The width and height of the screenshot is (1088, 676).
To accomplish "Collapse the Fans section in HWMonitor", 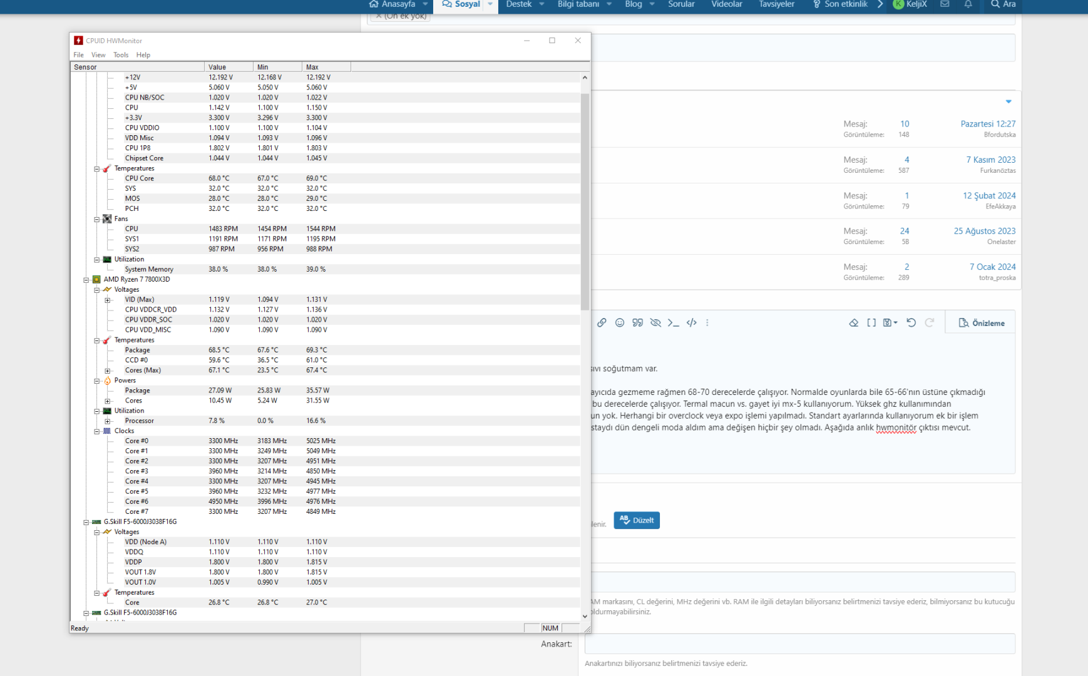I will (97, 220).
